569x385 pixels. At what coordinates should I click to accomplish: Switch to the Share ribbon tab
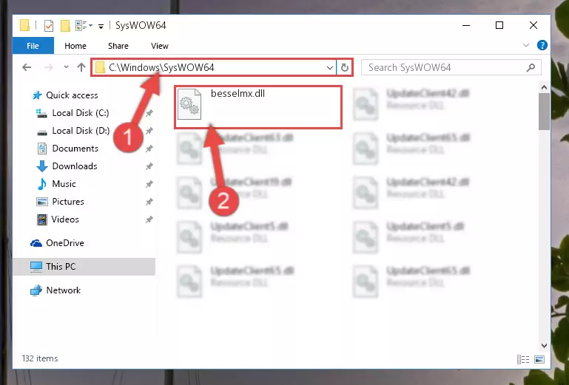pos(118,46)
